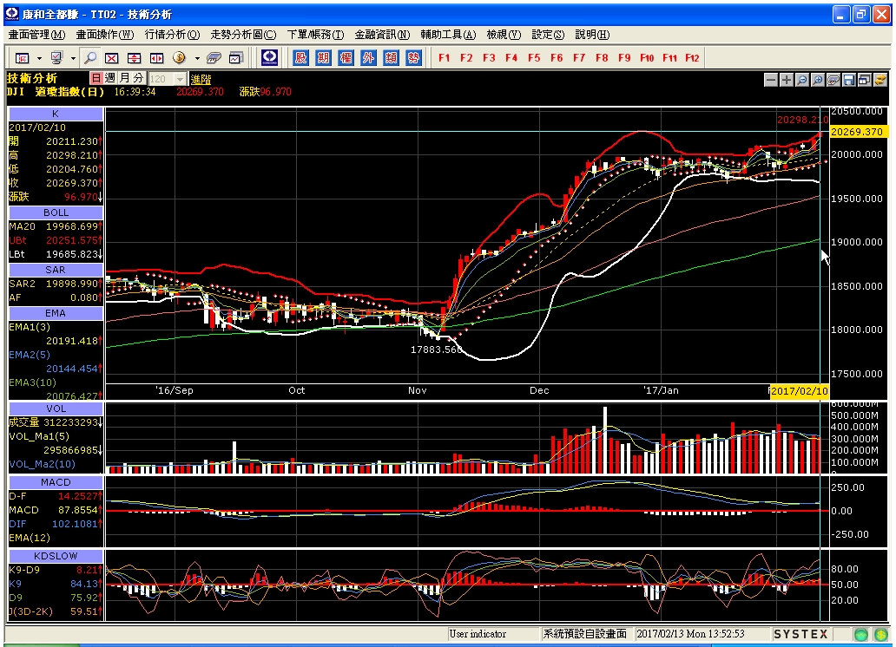Click the MACD indicator header
The image size is (896, 647).
pos(56,482)
